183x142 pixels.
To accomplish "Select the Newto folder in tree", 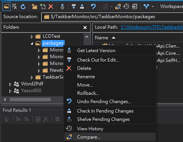I will click(x=56, y=70).
